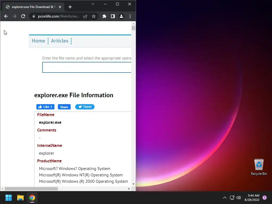Maximize the Chrome window
The width and height of the screenshot is (272, 204).
(117, 4)
